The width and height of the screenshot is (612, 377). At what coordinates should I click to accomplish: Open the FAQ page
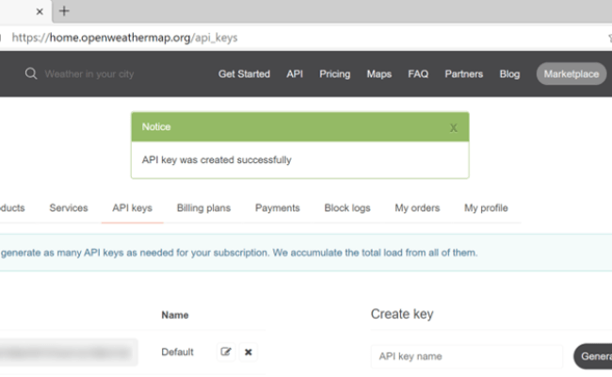click(418, 74)
